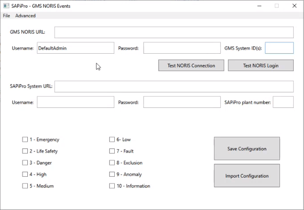This screenshot has width=304, height=210.
Task: Click the GMS NORIS URL field
Action: (x=174, y=32)
